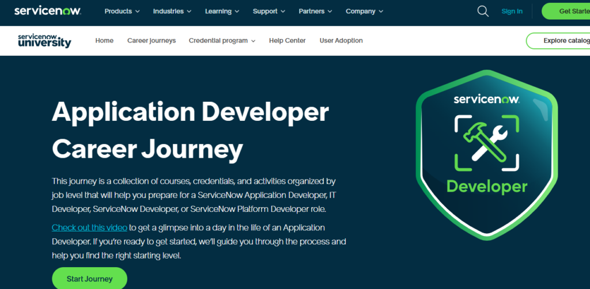Go to the Home tab

click(x=104, y=41)
